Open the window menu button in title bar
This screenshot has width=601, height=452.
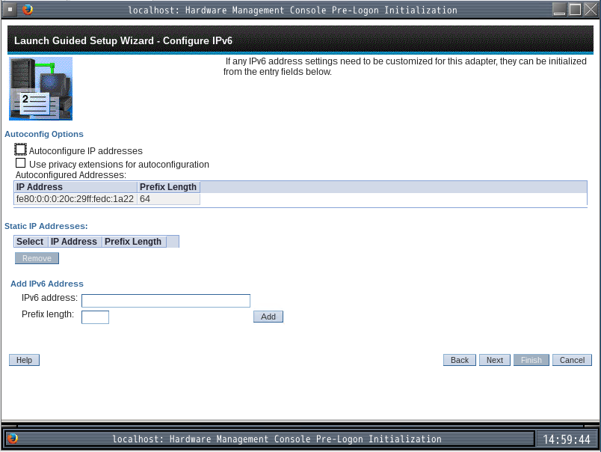[10, 10]
